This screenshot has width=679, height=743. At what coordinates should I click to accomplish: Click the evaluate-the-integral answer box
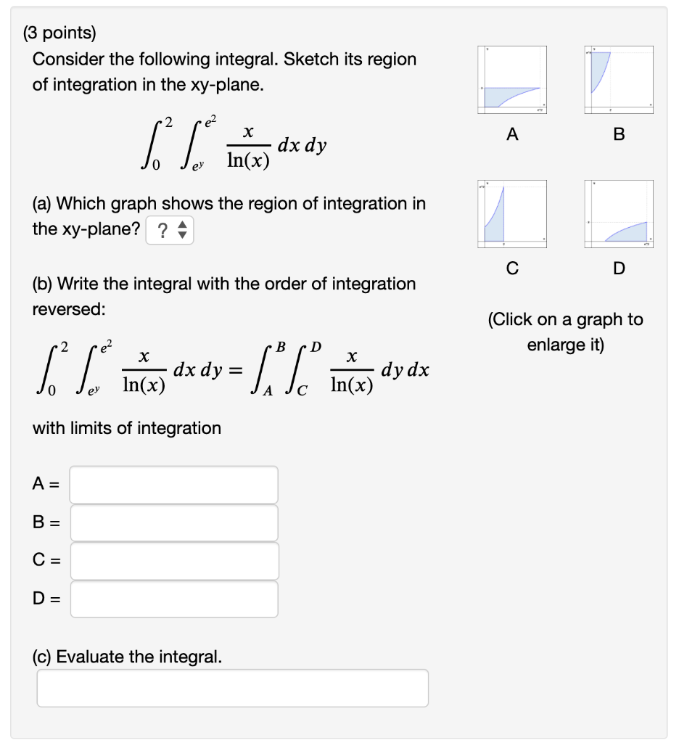pyautogui.click(x=232, y=687)
